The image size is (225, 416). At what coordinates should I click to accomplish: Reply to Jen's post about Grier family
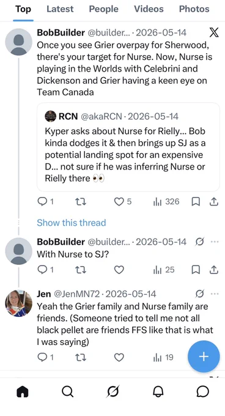42,357
